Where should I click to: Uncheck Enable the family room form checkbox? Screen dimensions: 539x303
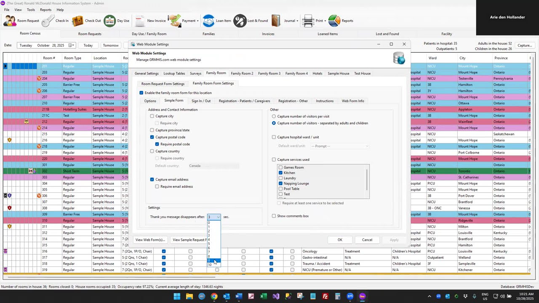click(x=141, y=93)
